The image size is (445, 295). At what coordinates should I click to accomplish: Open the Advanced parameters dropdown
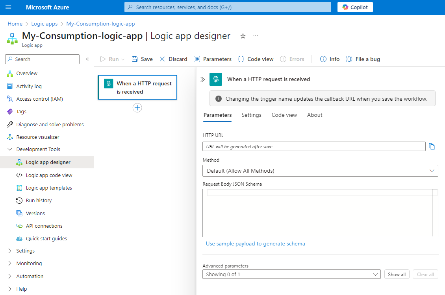click(x=291, y=274)
